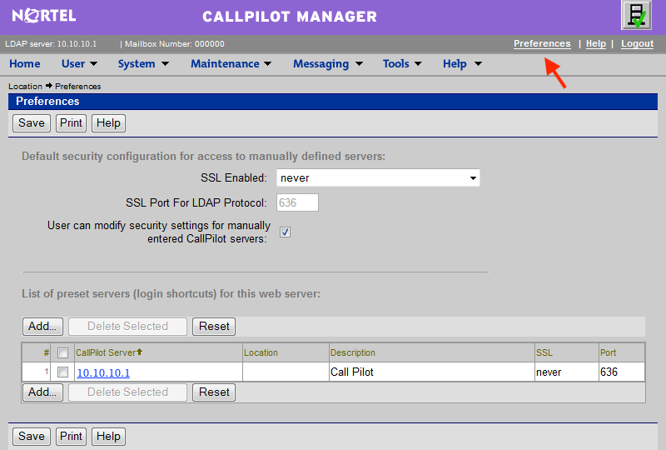Expand the User menu
This screenshot has width=666, height=450.
pos(79,64)
